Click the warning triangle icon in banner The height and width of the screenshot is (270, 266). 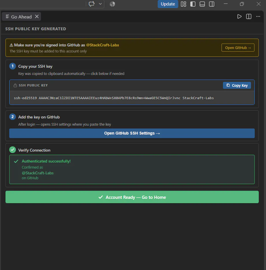11,45
